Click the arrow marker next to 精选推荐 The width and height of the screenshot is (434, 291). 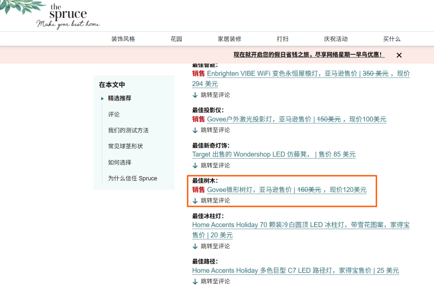click(102, 98)
